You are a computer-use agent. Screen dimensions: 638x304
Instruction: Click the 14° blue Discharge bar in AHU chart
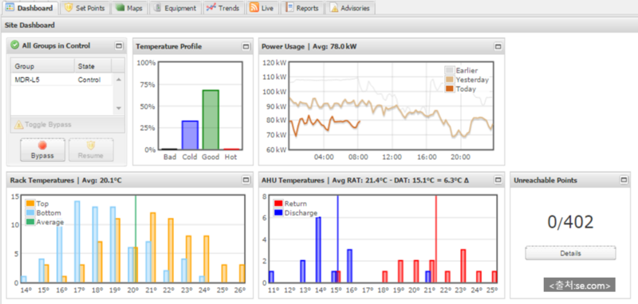(318, 250)
